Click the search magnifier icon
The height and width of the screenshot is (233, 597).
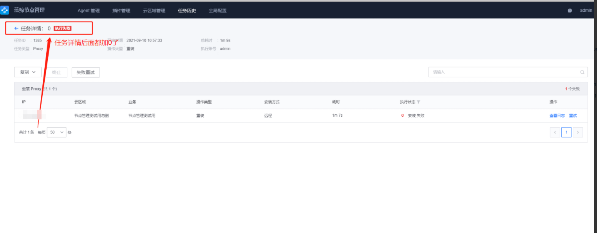click(x=583, y=72)
